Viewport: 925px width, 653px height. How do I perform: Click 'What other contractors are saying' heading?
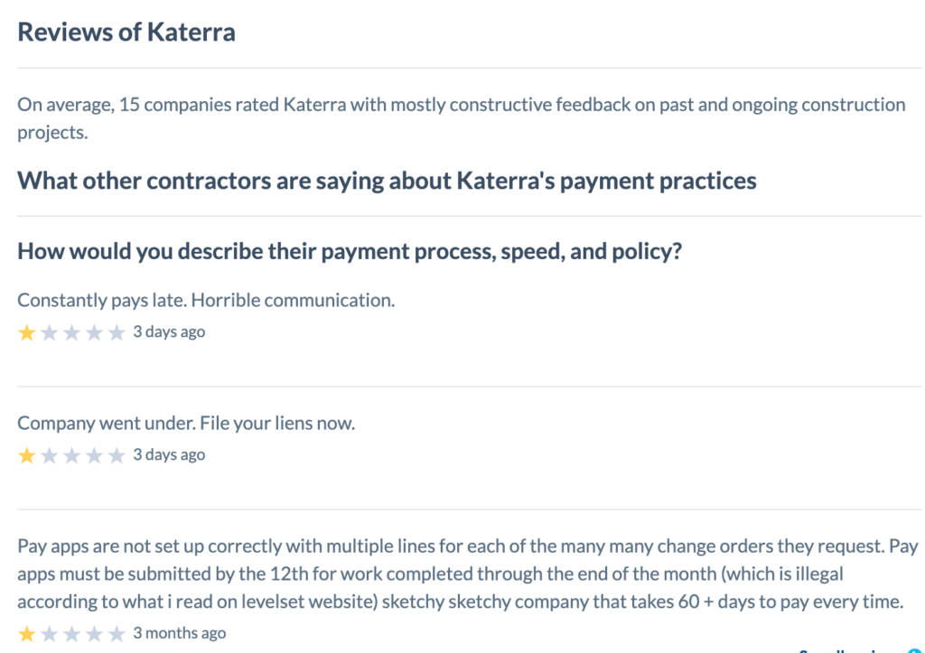[387, 181]
